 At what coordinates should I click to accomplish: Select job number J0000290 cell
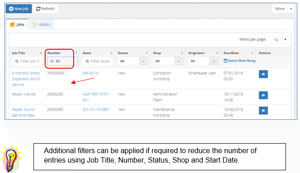(55, 94)
